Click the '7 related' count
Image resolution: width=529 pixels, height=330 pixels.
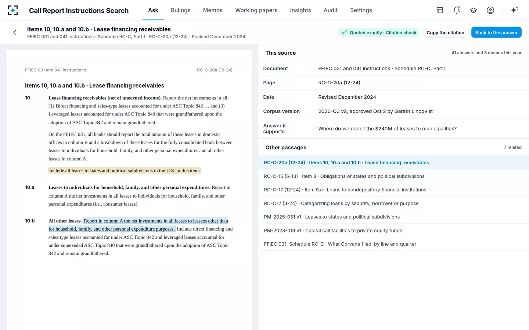coord(512,147)
